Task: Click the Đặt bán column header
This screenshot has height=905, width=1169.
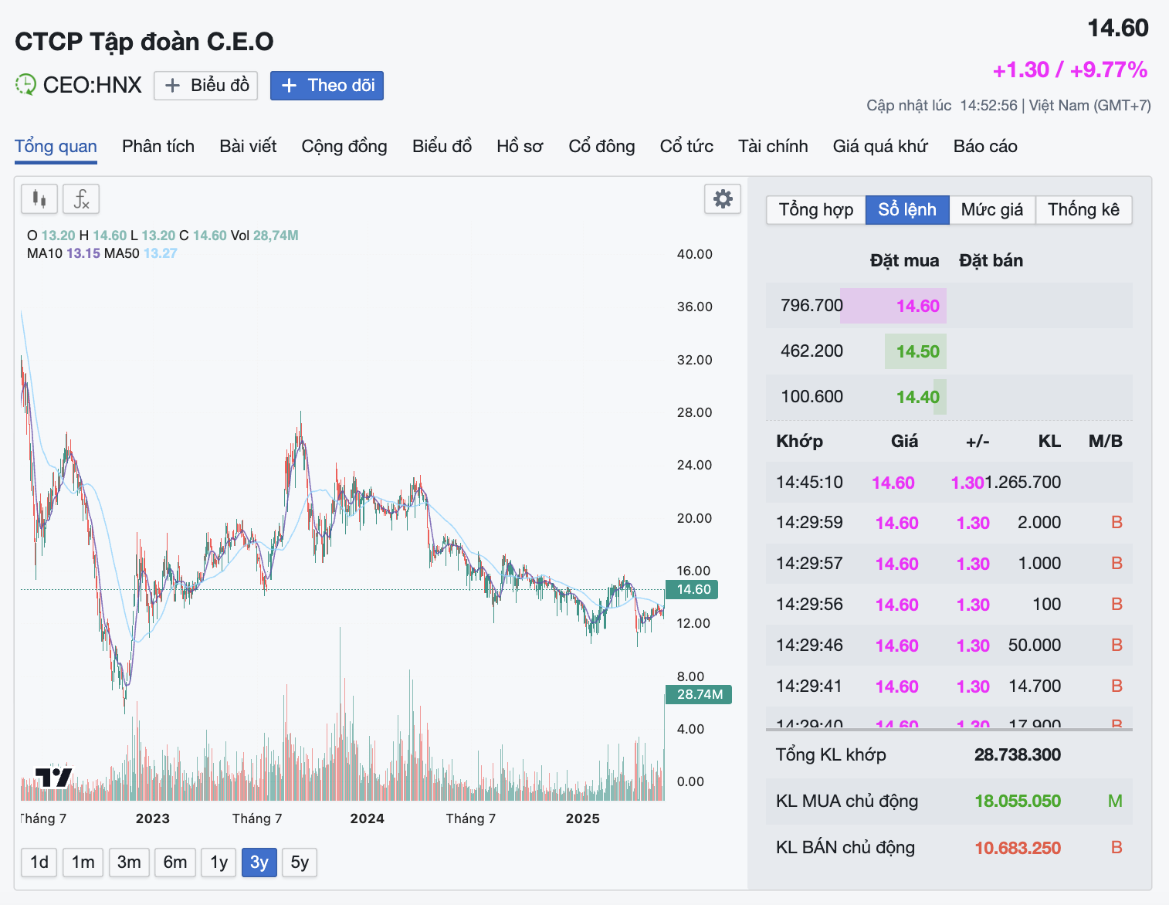Action: pyautogui.click(x=991, y=261)
